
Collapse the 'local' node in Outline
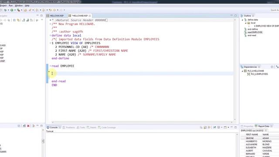(x=246, y=23)
